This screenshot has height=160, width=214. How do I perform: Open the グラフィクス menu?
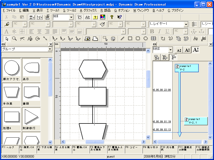coord(88,10)
